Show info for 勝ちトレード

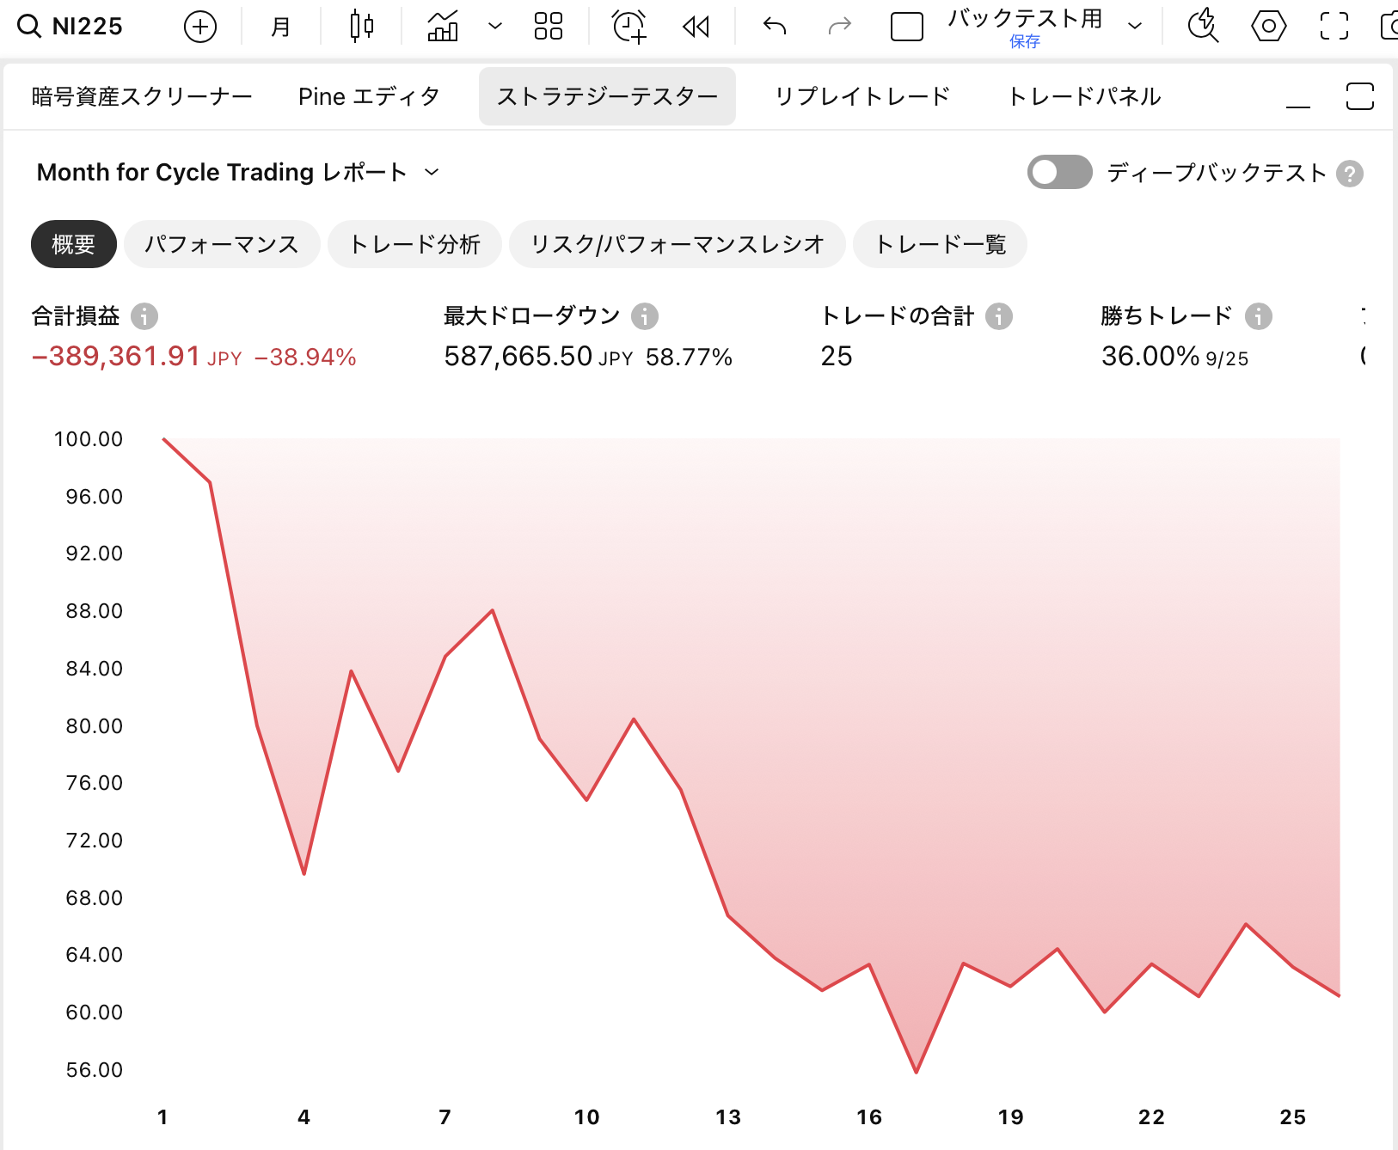(x=1259, y=316)
